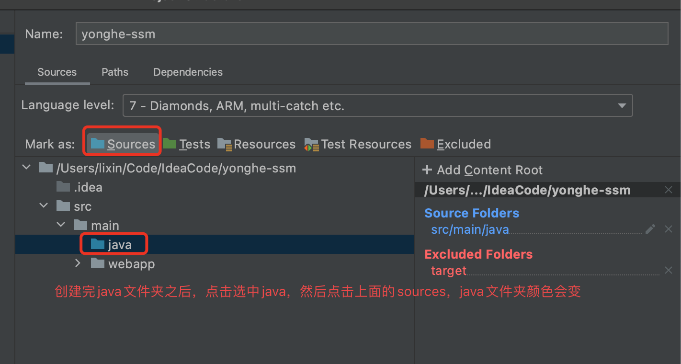Click the highlighted java folder icon
681x364 pixels.
coord(97,244)
